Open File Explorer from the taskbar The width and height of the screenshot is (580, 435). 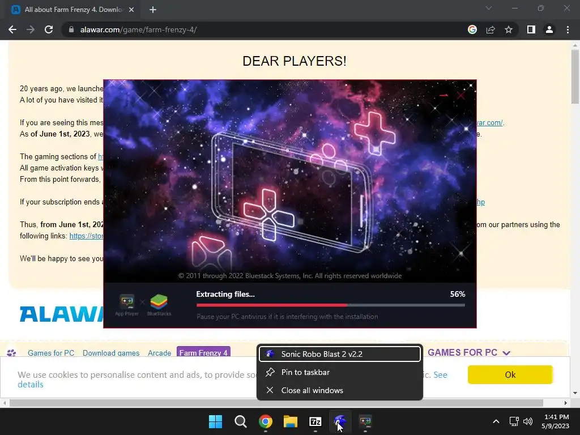point(291,421)
